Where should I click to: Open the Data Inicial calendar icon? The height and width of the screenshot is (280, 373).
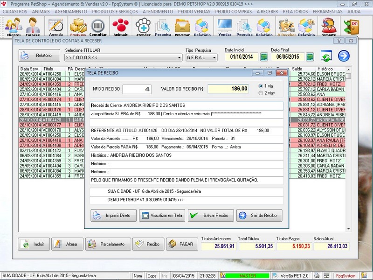264,57
